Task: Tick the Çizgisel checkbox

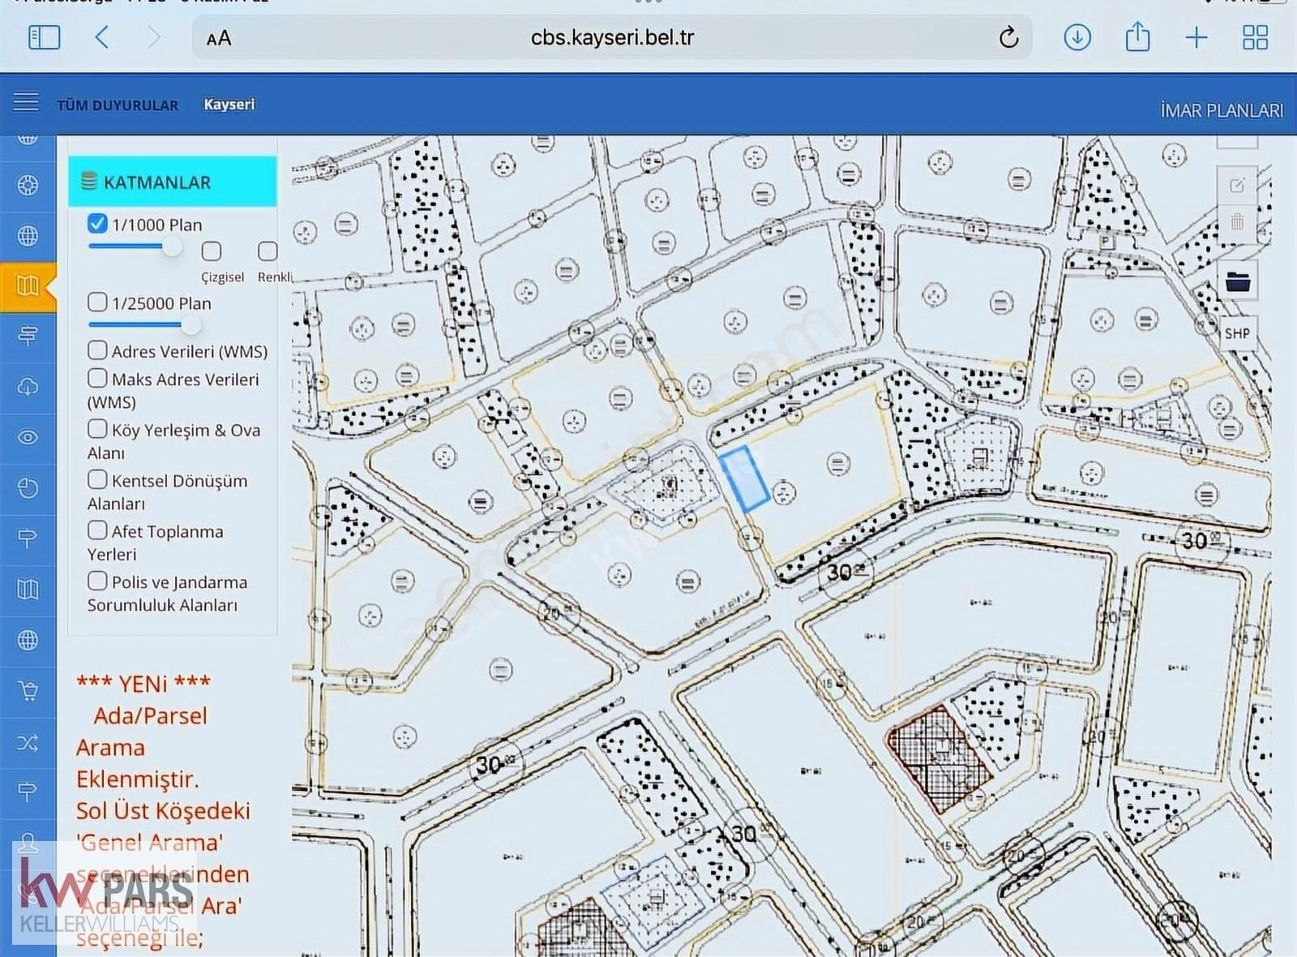Action: click(212, 251)
